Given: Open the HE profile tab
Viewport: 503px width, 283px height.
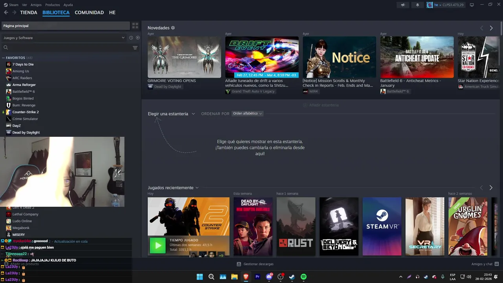Looking at the screenshot, I should pos(112,13).
